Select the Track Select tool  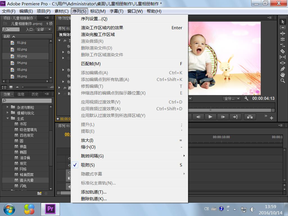[282, 27]
